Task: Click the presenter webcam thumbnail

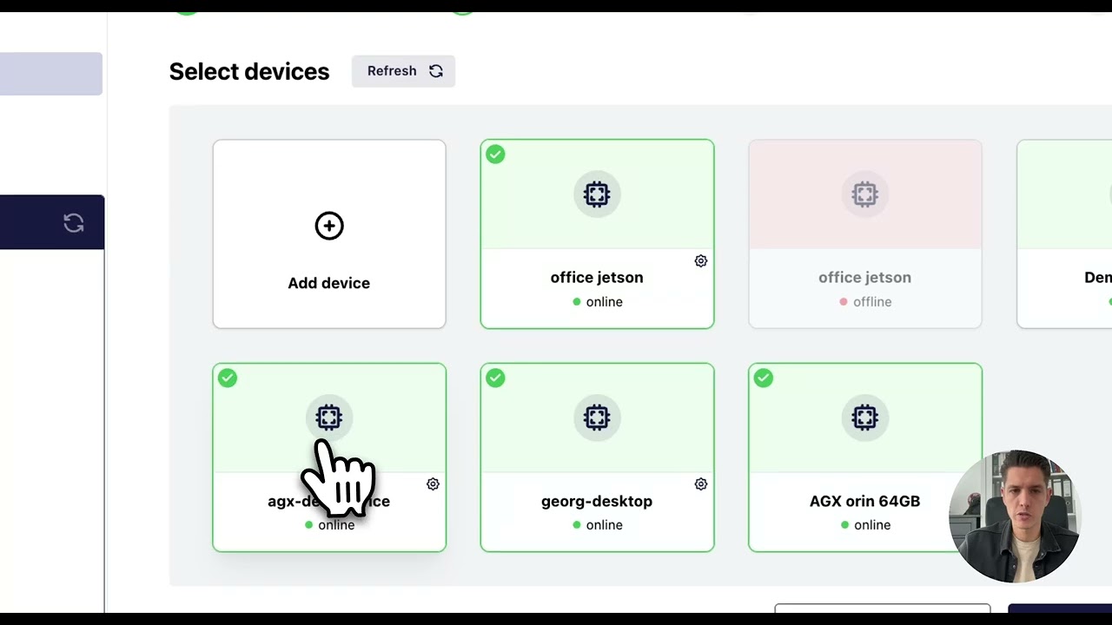Action: click(x=1014, y=516)
